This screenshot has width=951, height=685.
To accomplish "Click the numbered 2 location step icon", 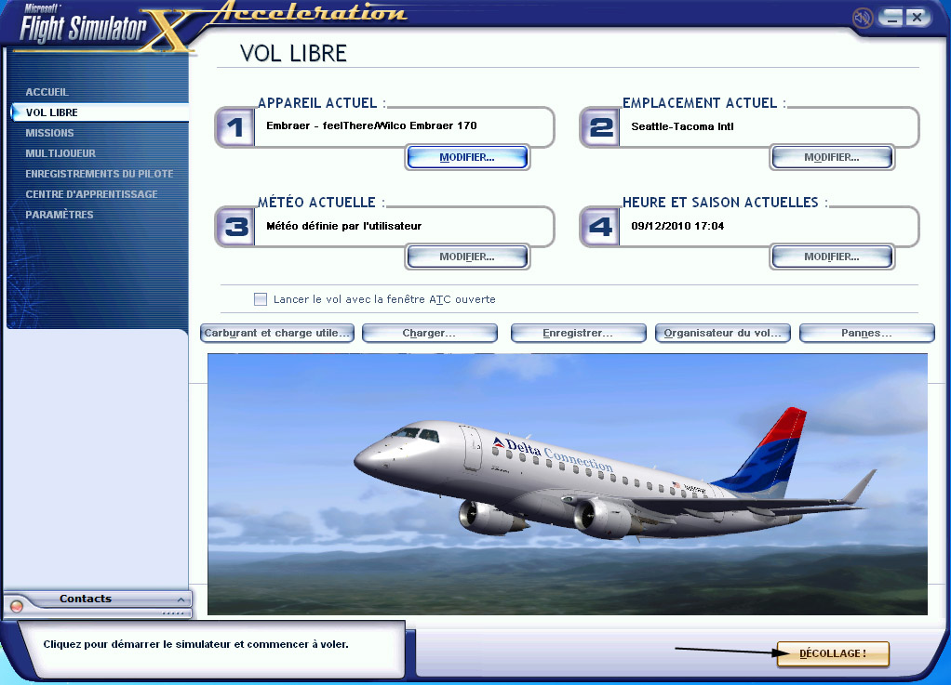I will [600, 127].
